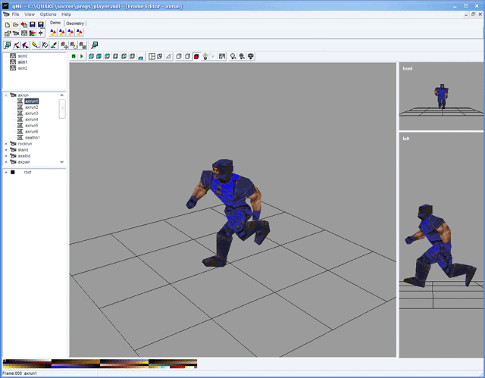Open the View menu
Viewport: 485px width, 378px height.
(30, 14)
